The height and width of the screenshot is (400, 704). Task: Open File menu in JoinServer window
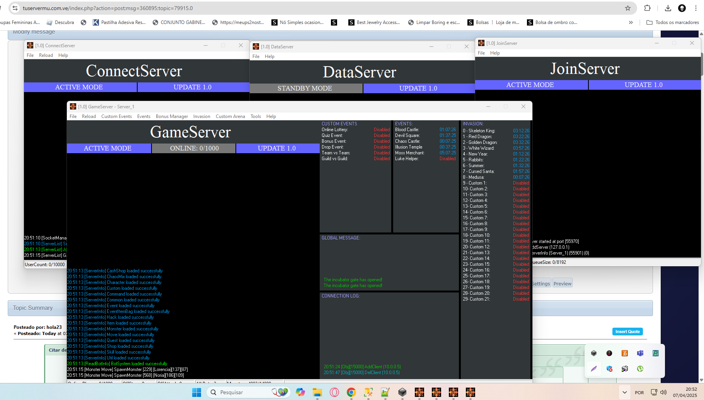pos(481,53)
